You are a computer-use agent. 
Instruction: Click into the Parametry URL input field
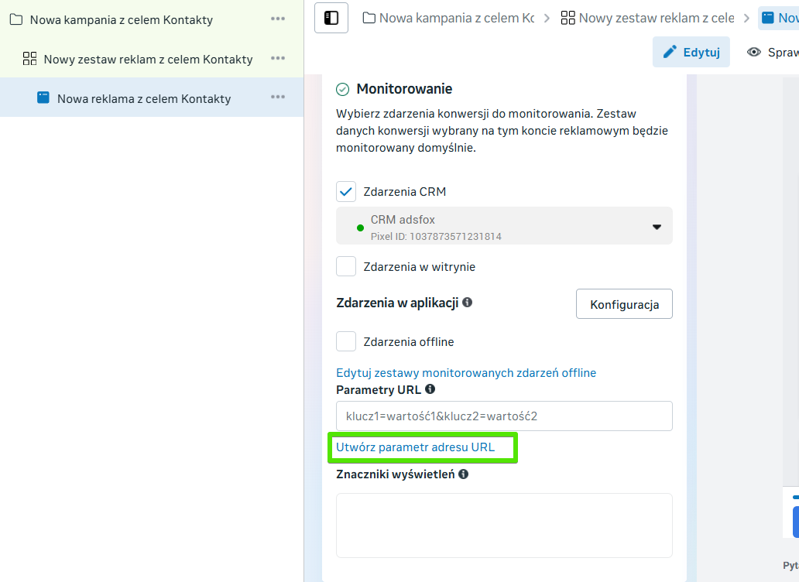504,416
